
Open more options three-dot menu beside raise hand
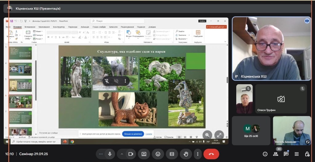click(x=198, y=154)
